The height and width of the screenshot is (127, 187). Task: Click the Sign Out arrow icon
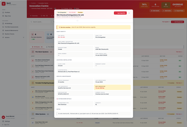coord(3,125)
